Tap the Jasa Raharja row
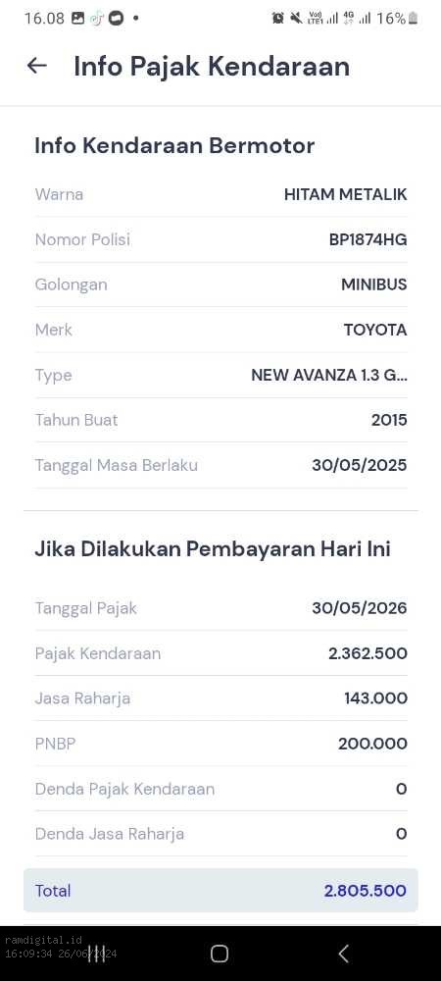 (220, 698)
